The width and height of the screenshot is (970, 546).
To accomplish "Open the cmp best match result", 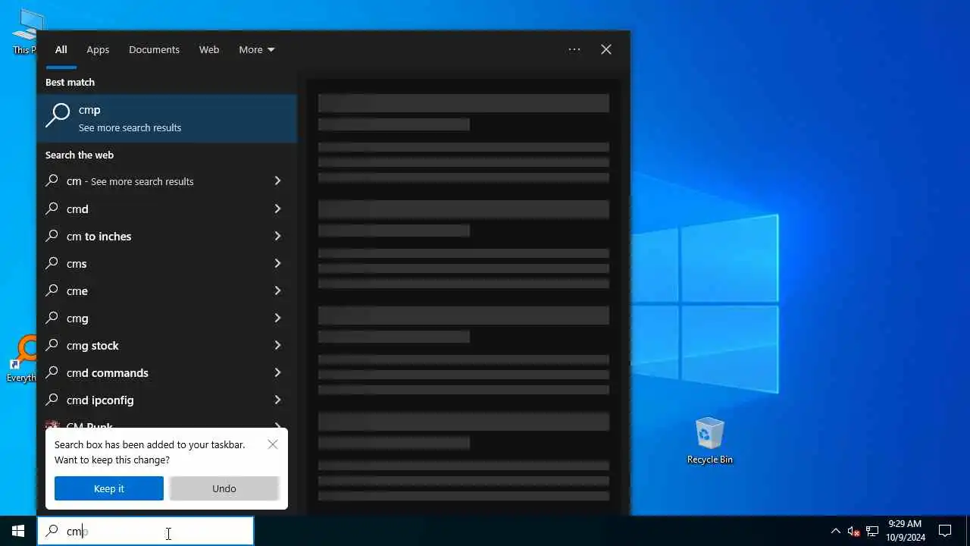I will [167, 118].
